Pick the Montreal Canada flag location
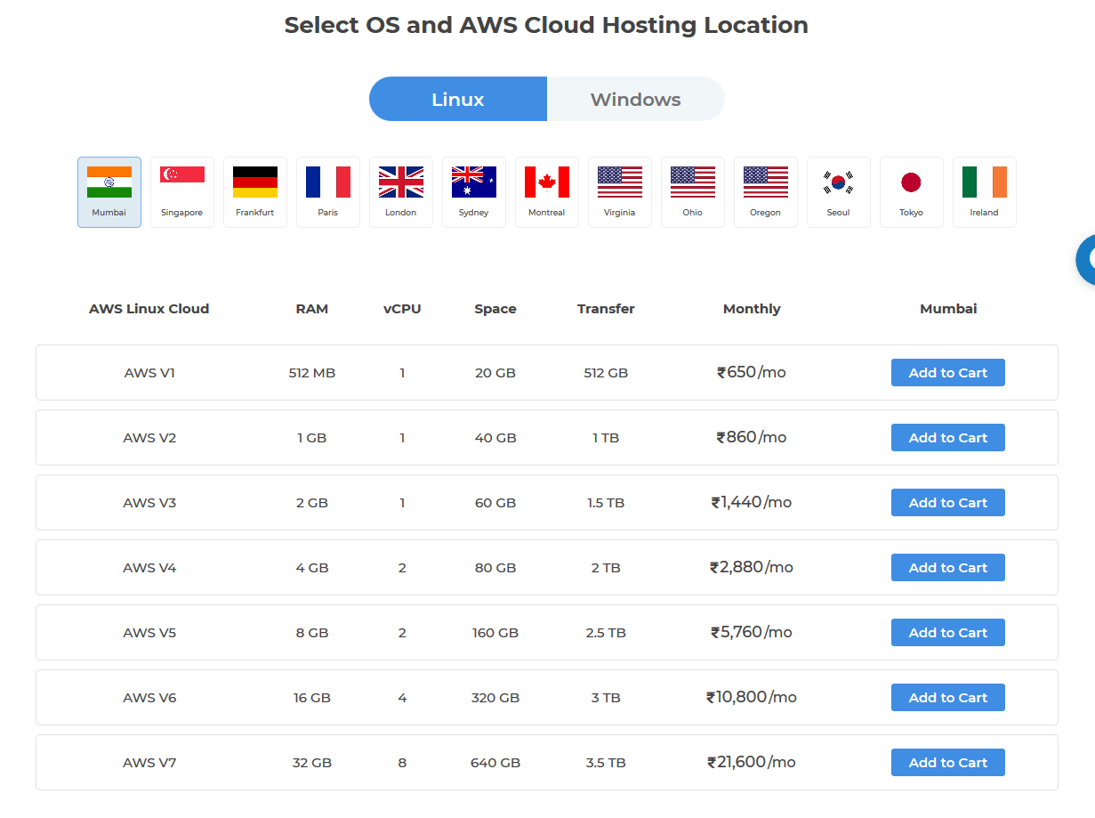The image size is (1095, 818). (547, 192)
